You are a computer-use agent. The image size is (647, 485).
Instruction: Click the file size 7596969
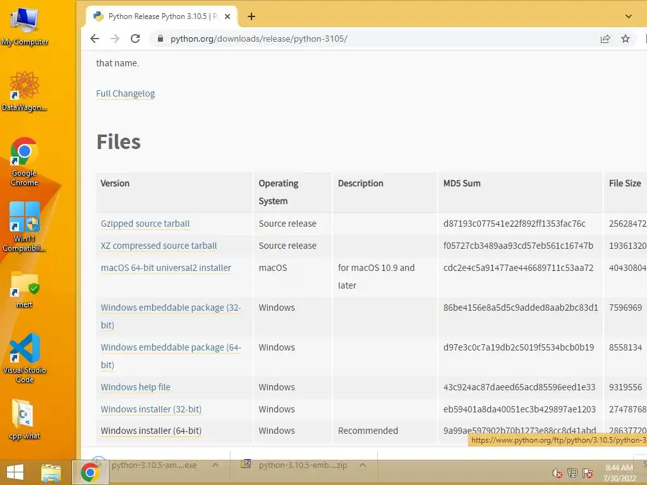tap(626, 308)
